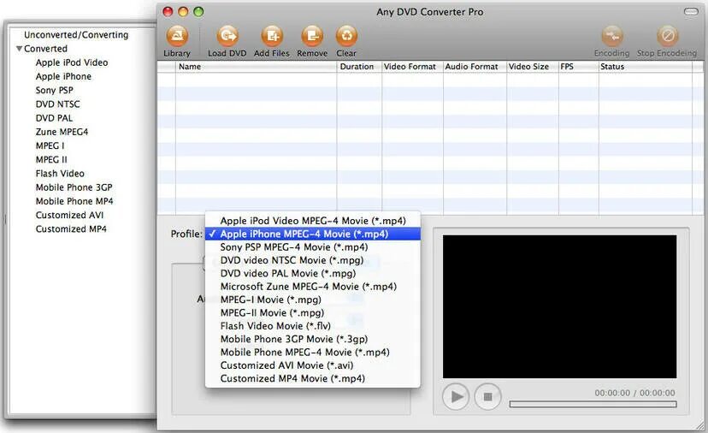Click the Audio Format column header
708x433 pixels.
(x=475, y=67)
